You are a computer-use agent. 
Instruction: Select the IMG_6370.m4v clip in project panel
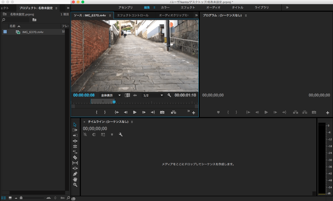pyautogui.click(x=33, y=32)
